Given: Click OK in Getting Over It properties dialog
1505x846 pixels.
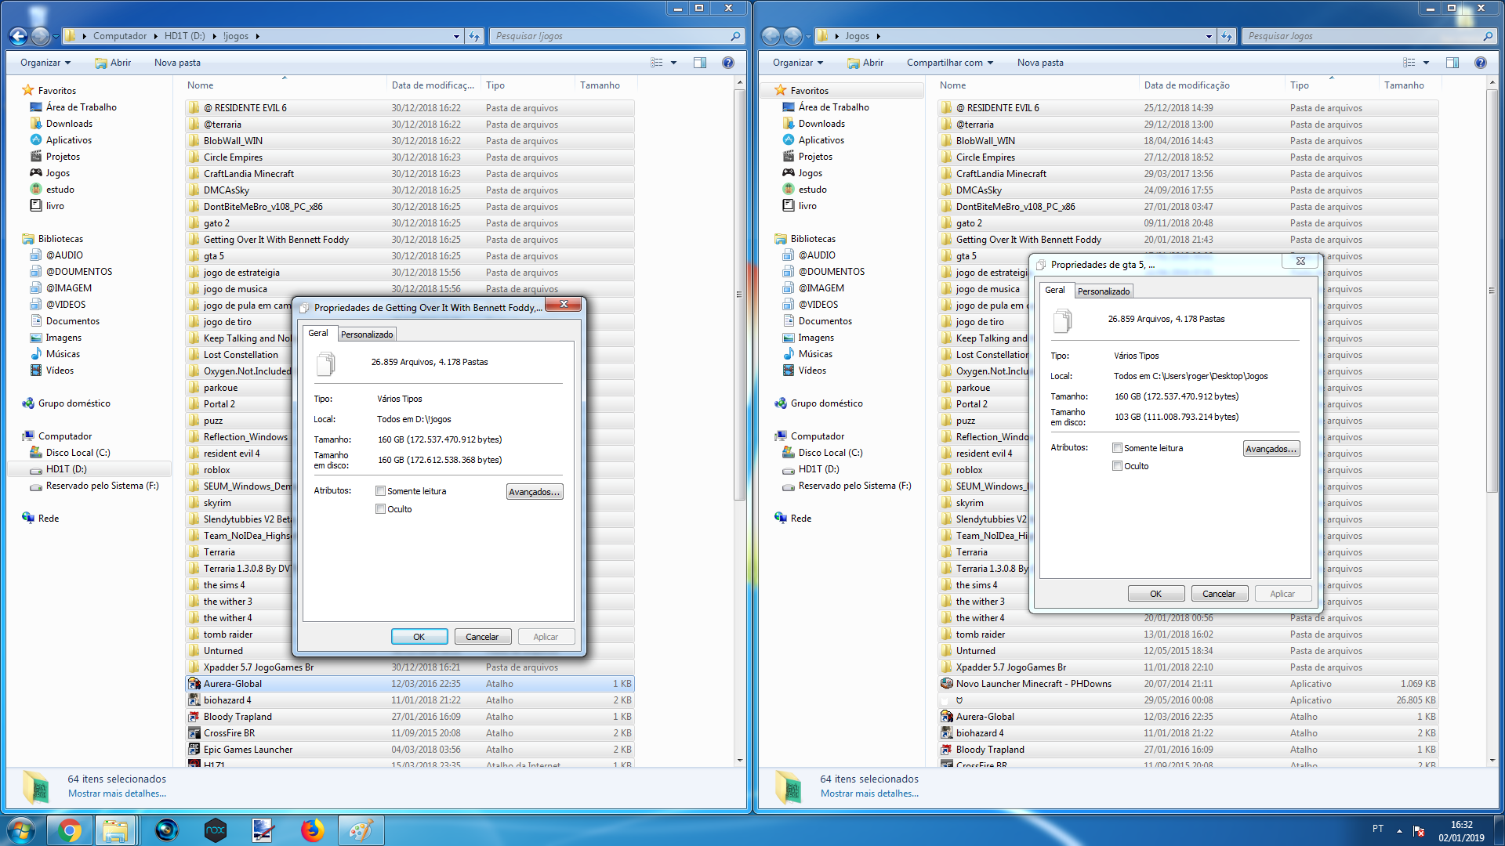Looking at the screenshot, I should [x=419, y=637].
